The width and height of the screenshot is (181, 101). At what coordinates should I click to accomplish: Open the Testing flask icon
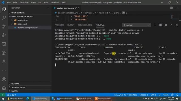(4, 62)
